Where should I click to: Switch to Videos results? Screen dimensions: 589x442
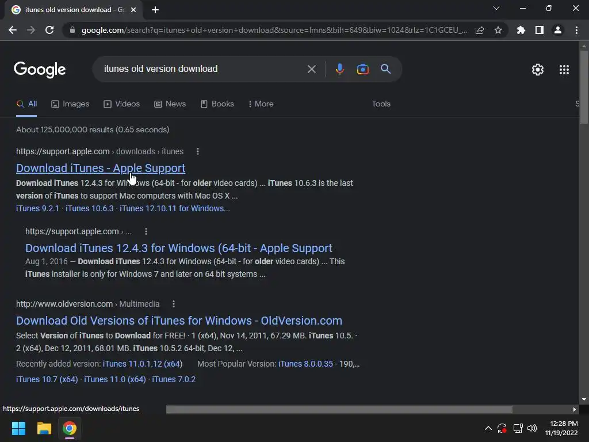click(x=122, y=104)
